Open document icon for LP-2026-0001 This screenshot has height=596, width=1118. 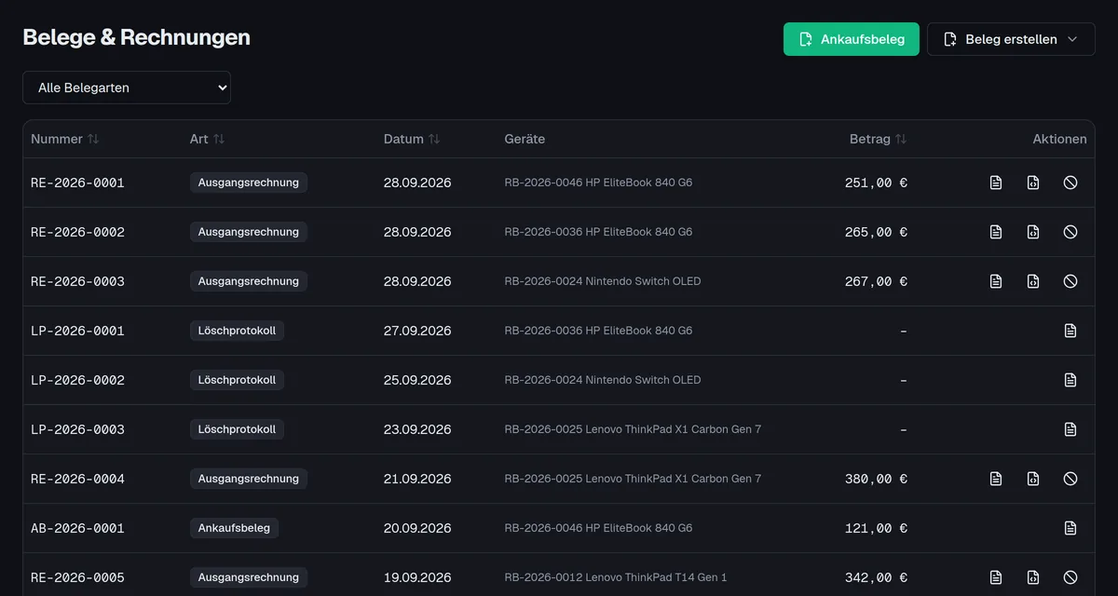click(x=1070, y=331)
